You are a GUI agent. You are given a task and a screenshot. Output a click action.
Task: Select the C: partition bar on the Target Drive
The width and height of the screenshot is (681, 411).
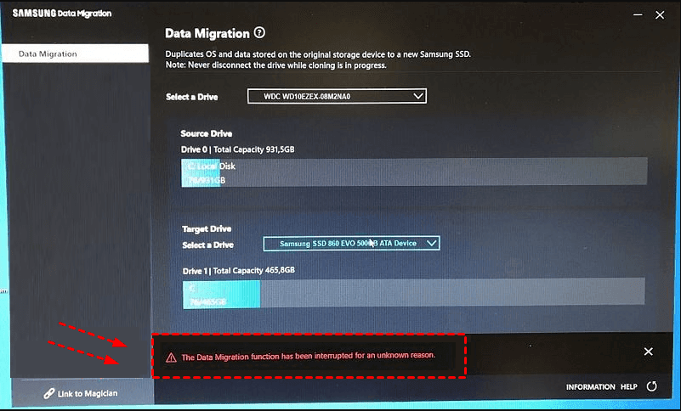click(222, 295)
